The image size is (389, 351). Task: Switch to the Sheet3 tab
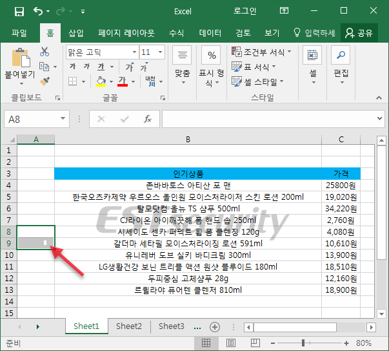(x=172, y=326)
